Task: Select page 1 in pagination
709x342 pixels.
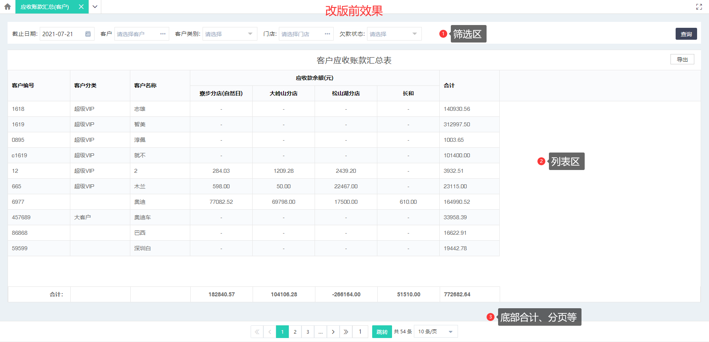Action: (x=282, y=332)
